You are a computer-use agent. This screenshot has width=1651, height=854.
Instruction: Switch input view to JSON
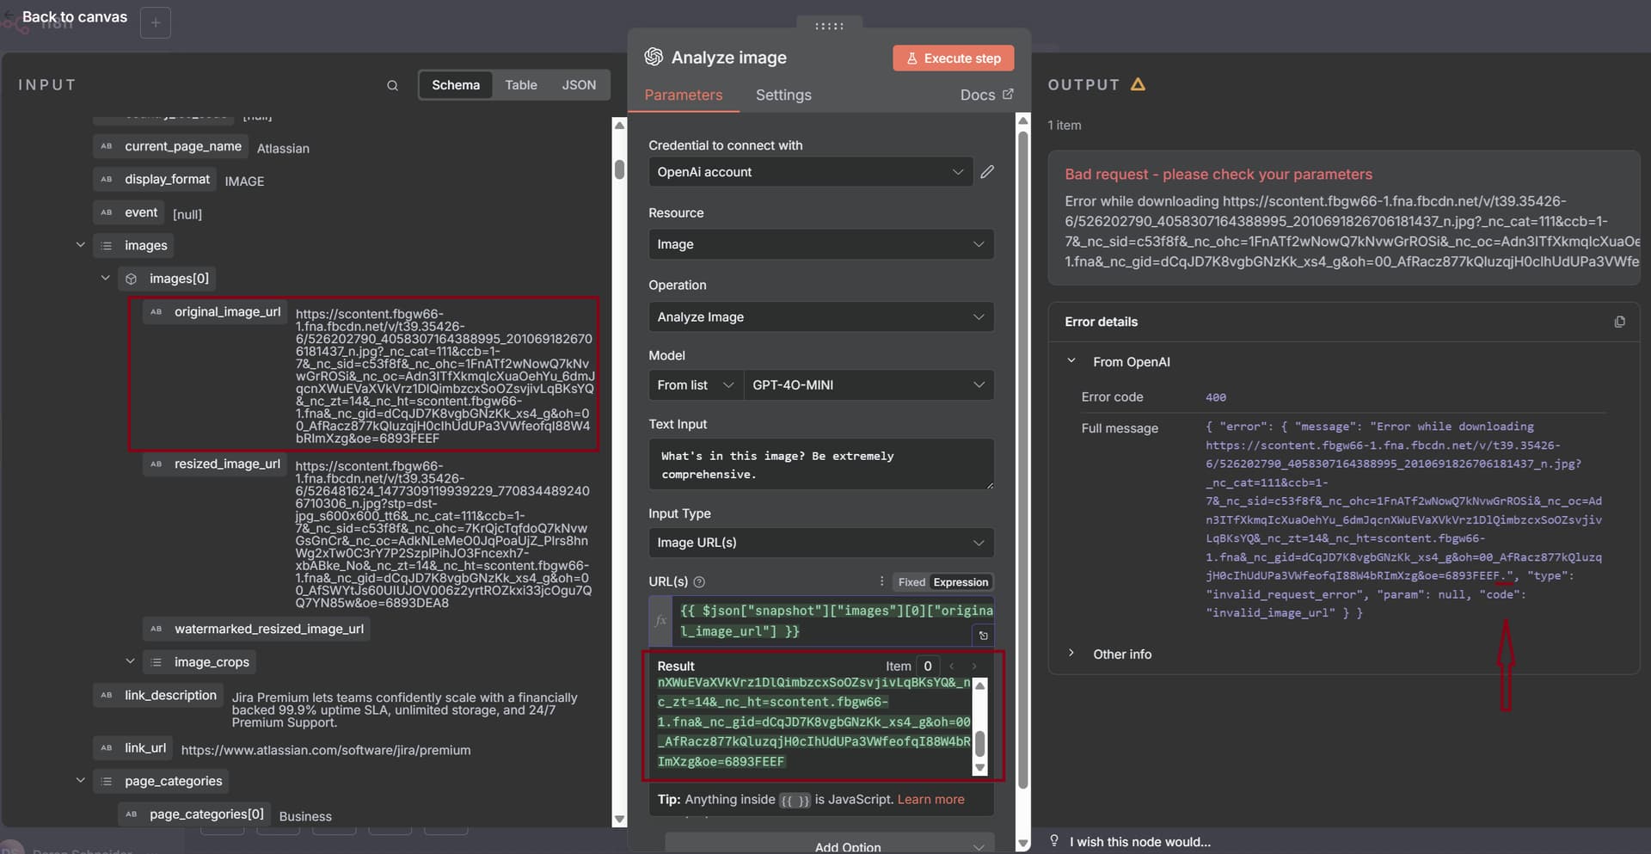coord(578,85)
